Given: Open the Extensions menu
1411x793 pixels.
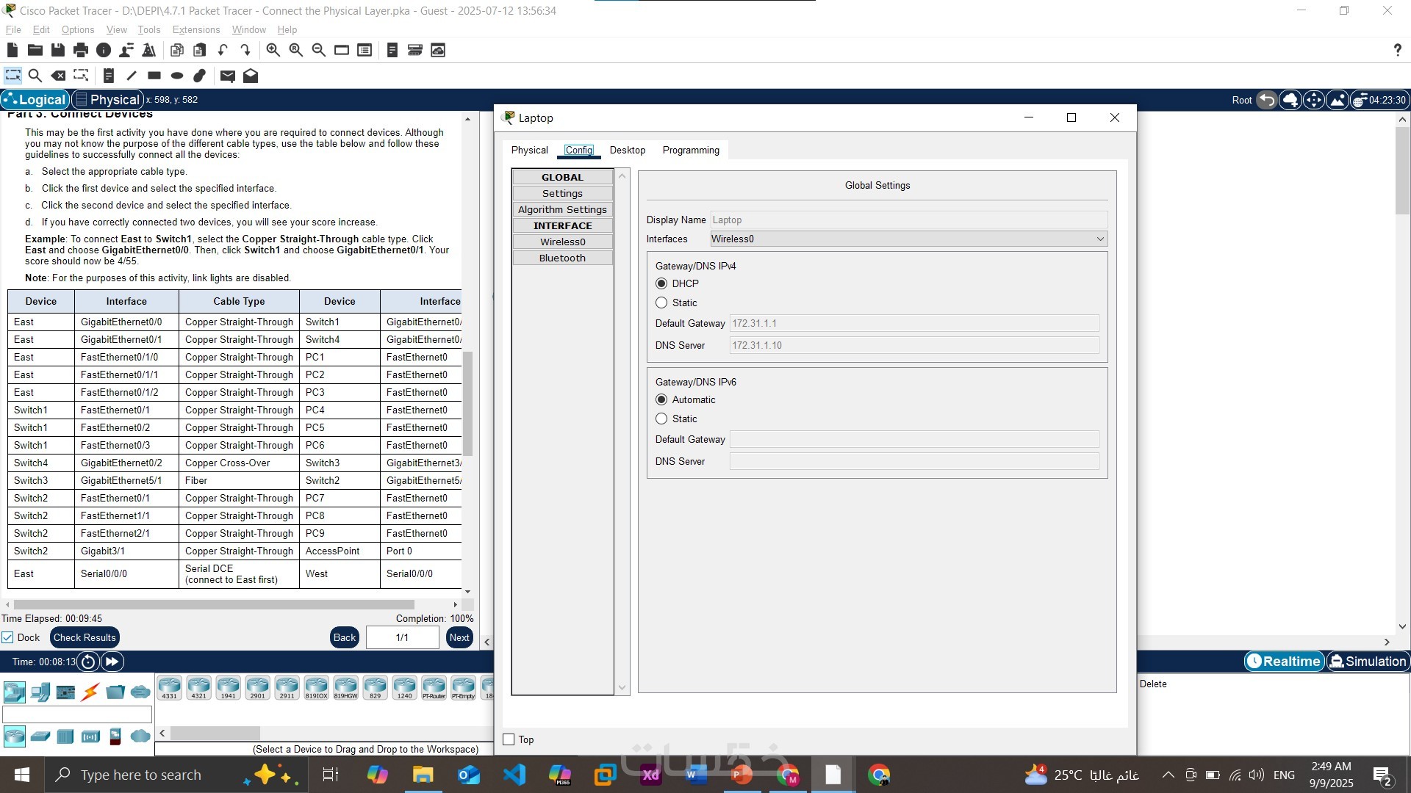Looking at the screenshot, I should pos(195,29).
